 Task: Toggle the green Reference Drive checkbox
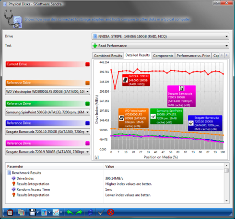point(87,104)
